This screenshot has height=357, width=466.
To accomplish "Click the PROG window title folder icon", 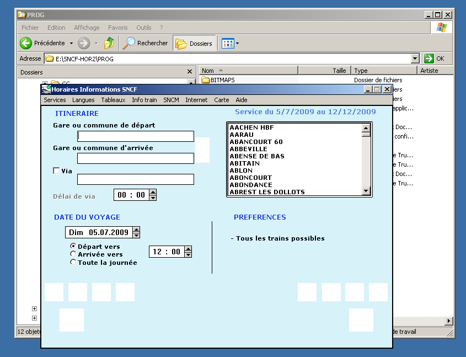I will click(x=22, y=14).
